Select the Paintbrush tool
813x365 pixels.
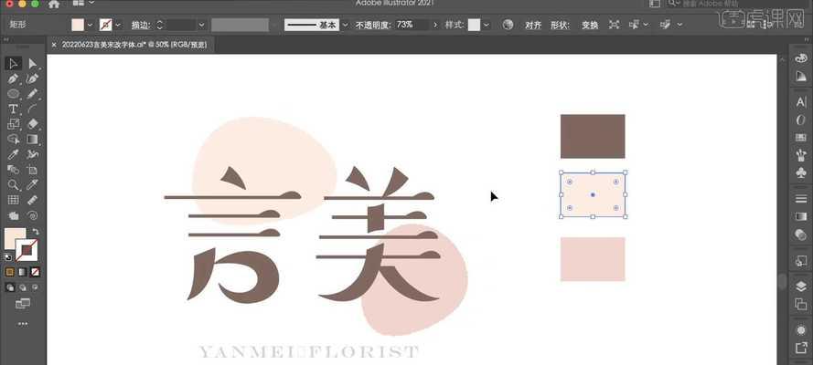(x=32, y=94)
